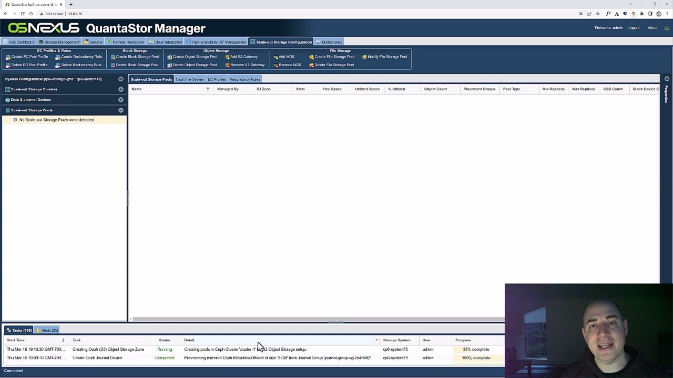Click Delete File Storage Pool
Screen dimensions: 673x378
click(331, 65)
